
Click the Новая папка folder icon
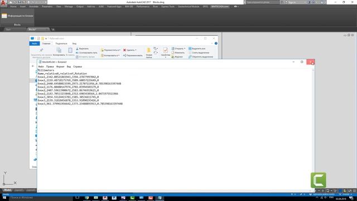pyautogui.click(x=149, y=50)
